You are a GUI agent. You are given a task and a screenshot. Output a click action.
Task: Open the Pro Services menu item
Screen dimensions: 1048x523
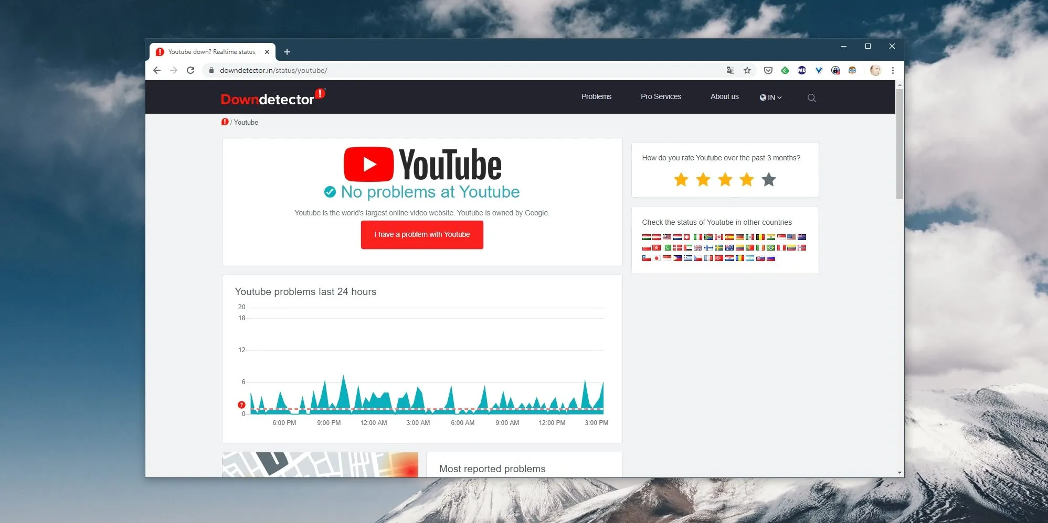click(x=661, y=96)
